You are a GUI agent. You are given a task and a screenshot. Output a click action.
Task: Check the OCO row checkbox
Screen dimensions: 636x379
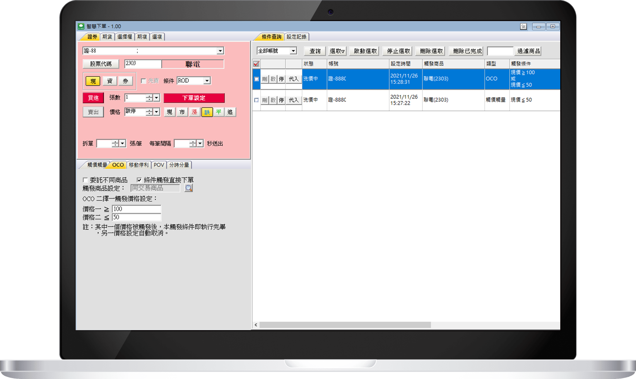pyautogui.click(x=256, y=79)
